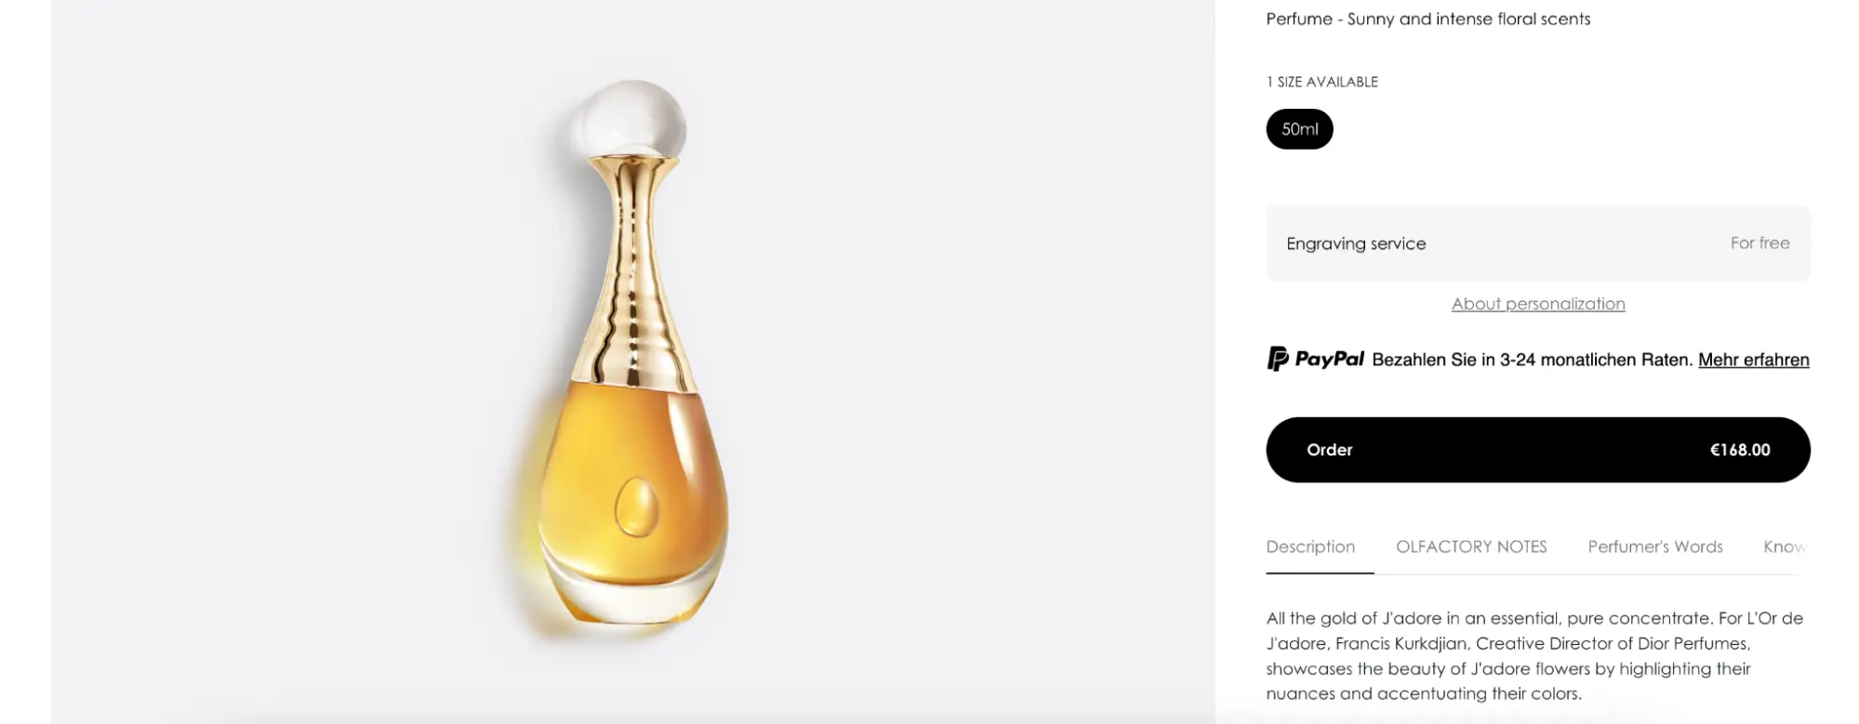Click the €168.00 price on Order button

pos(1739,450)
